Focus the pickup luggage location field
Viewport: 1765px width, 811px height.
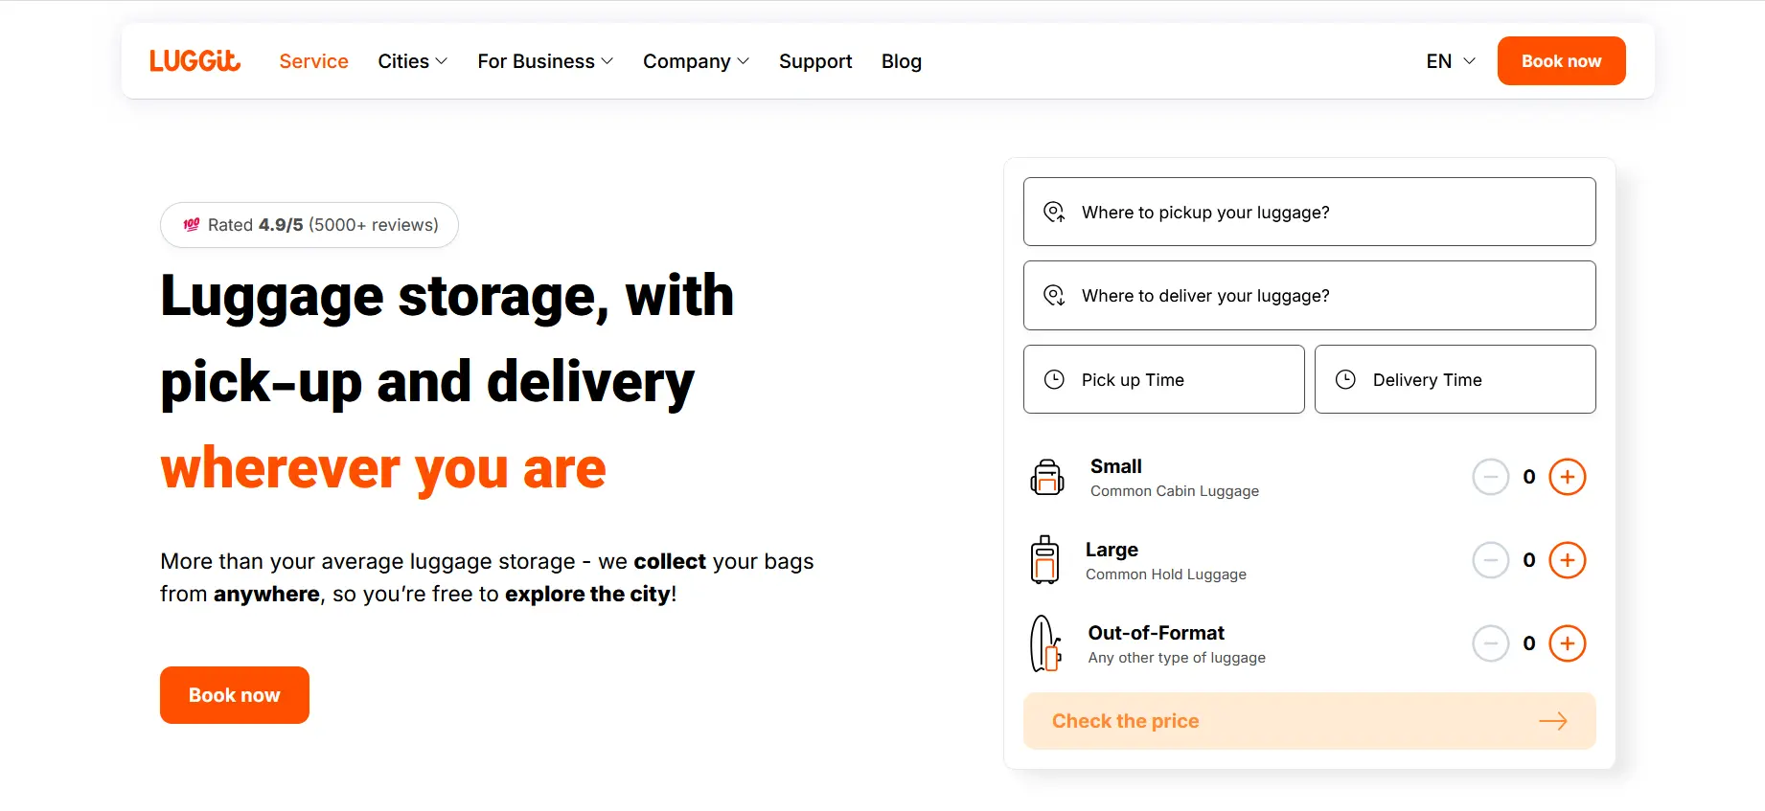point(1310,212)
